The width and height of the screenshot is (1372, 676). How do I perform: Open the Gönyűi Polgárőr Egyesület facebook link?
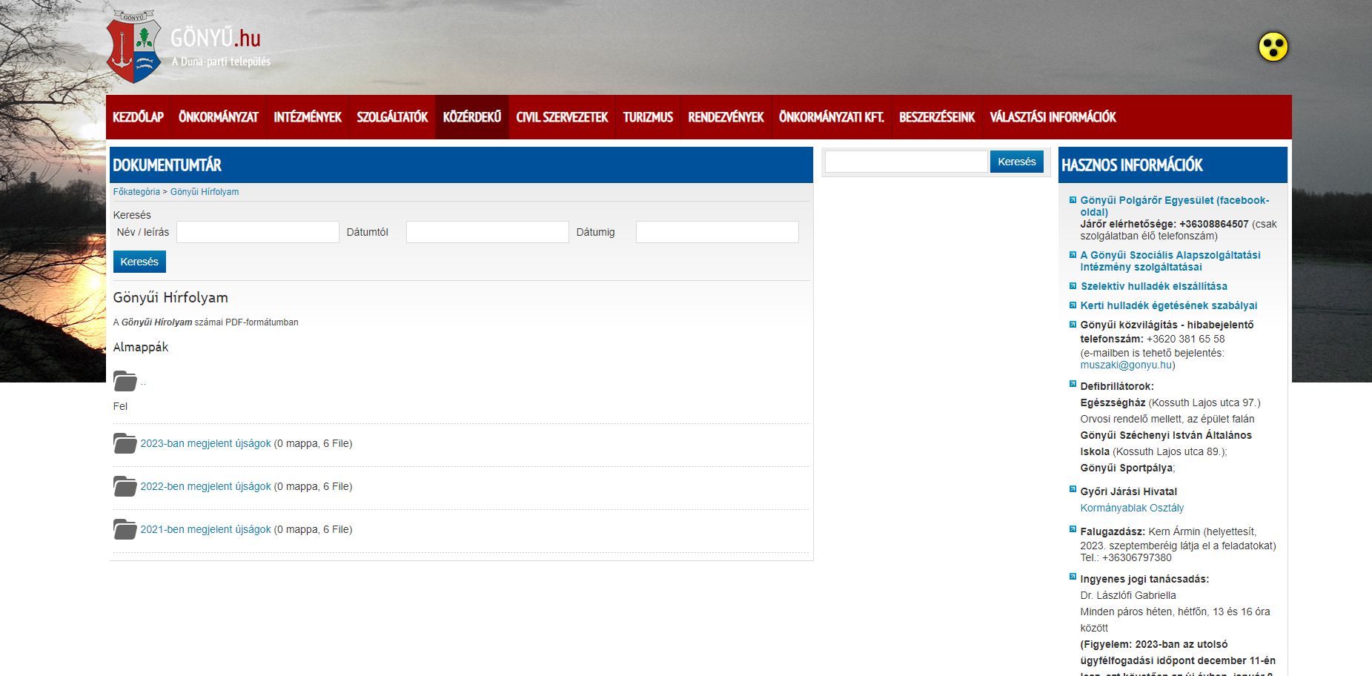pos(1175,206)
